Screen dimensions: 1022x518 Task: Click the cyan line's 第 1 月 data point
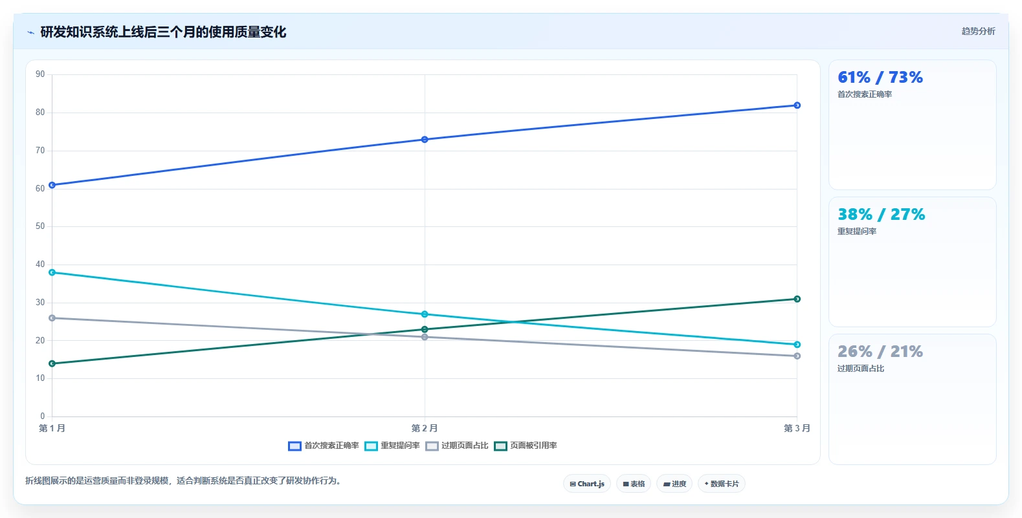(52, 272)
